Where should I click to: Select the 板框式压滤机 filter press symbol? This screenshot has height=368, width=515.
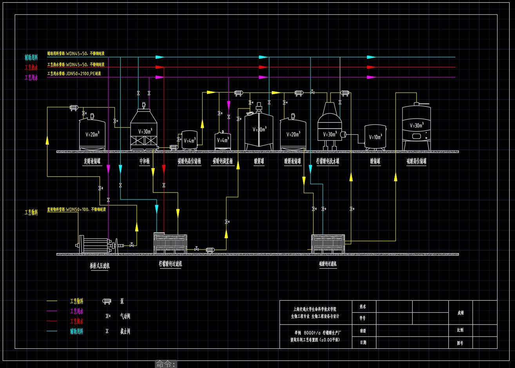point(100,245)
